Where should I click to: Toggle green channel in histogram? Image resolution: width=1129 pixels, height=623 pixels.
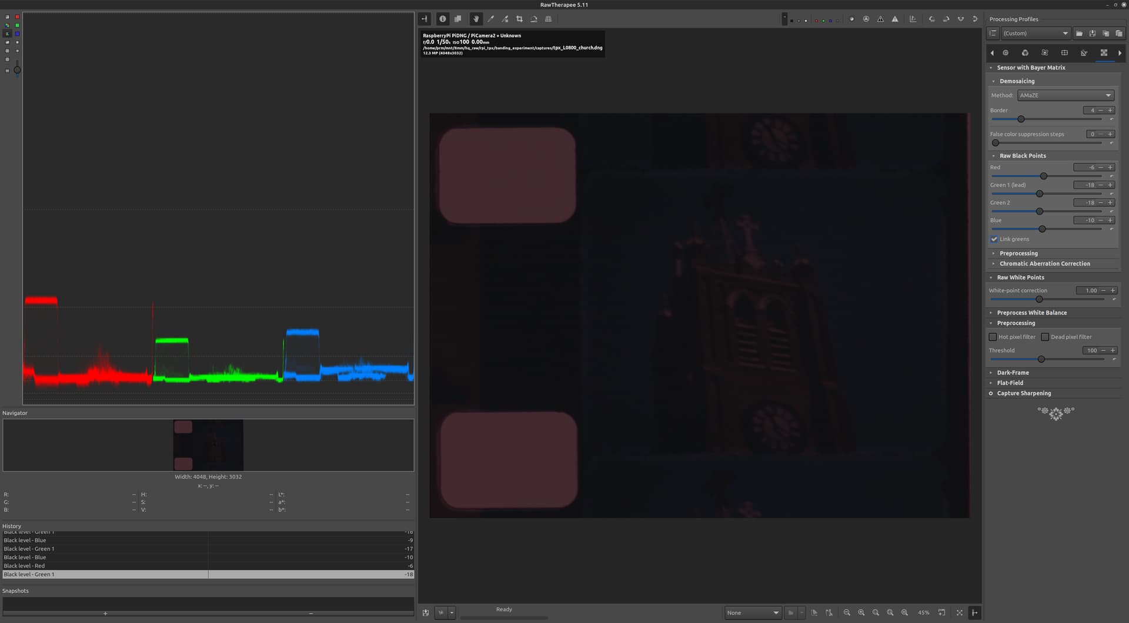pyautogui.click(x=17, y=25)
